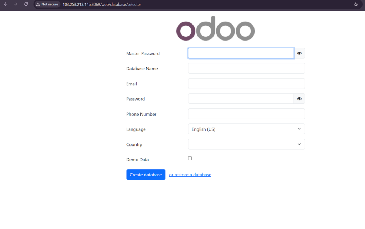This screenshot has width=365, height=229.
Task: Open the Language dropdown
Action: [246, 129]
